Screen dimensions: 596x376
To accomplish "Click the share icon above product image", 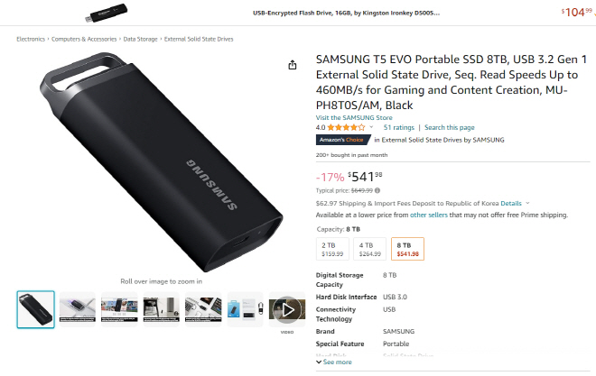I will click(x=292, y=65).
